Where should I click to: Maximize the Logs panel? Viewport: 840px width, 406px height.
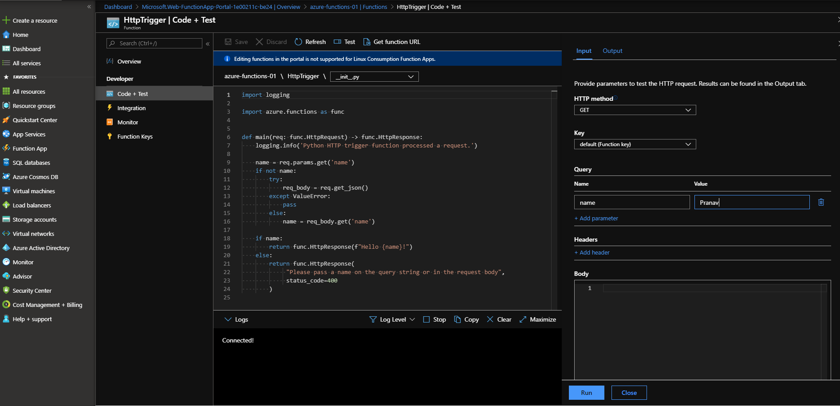point(522,319)
